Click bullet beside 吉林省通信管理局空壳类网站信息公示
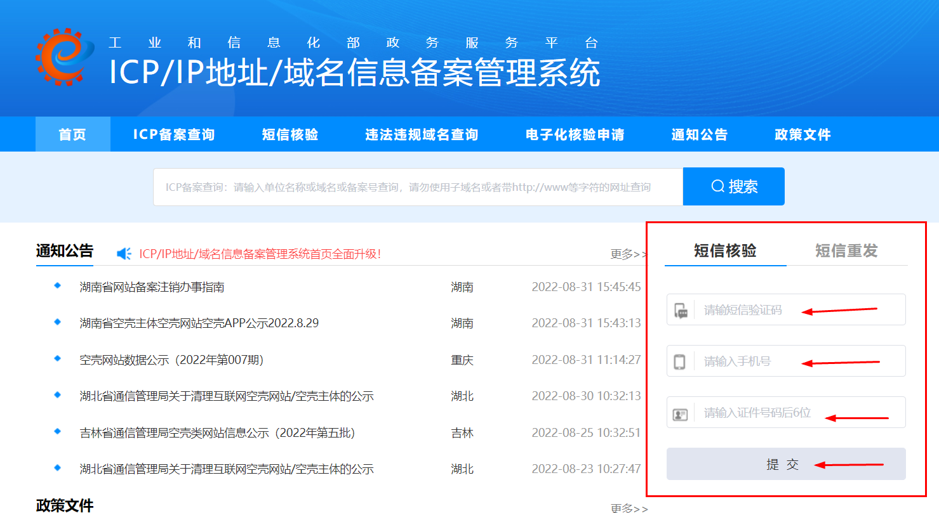 click(58, 432)
